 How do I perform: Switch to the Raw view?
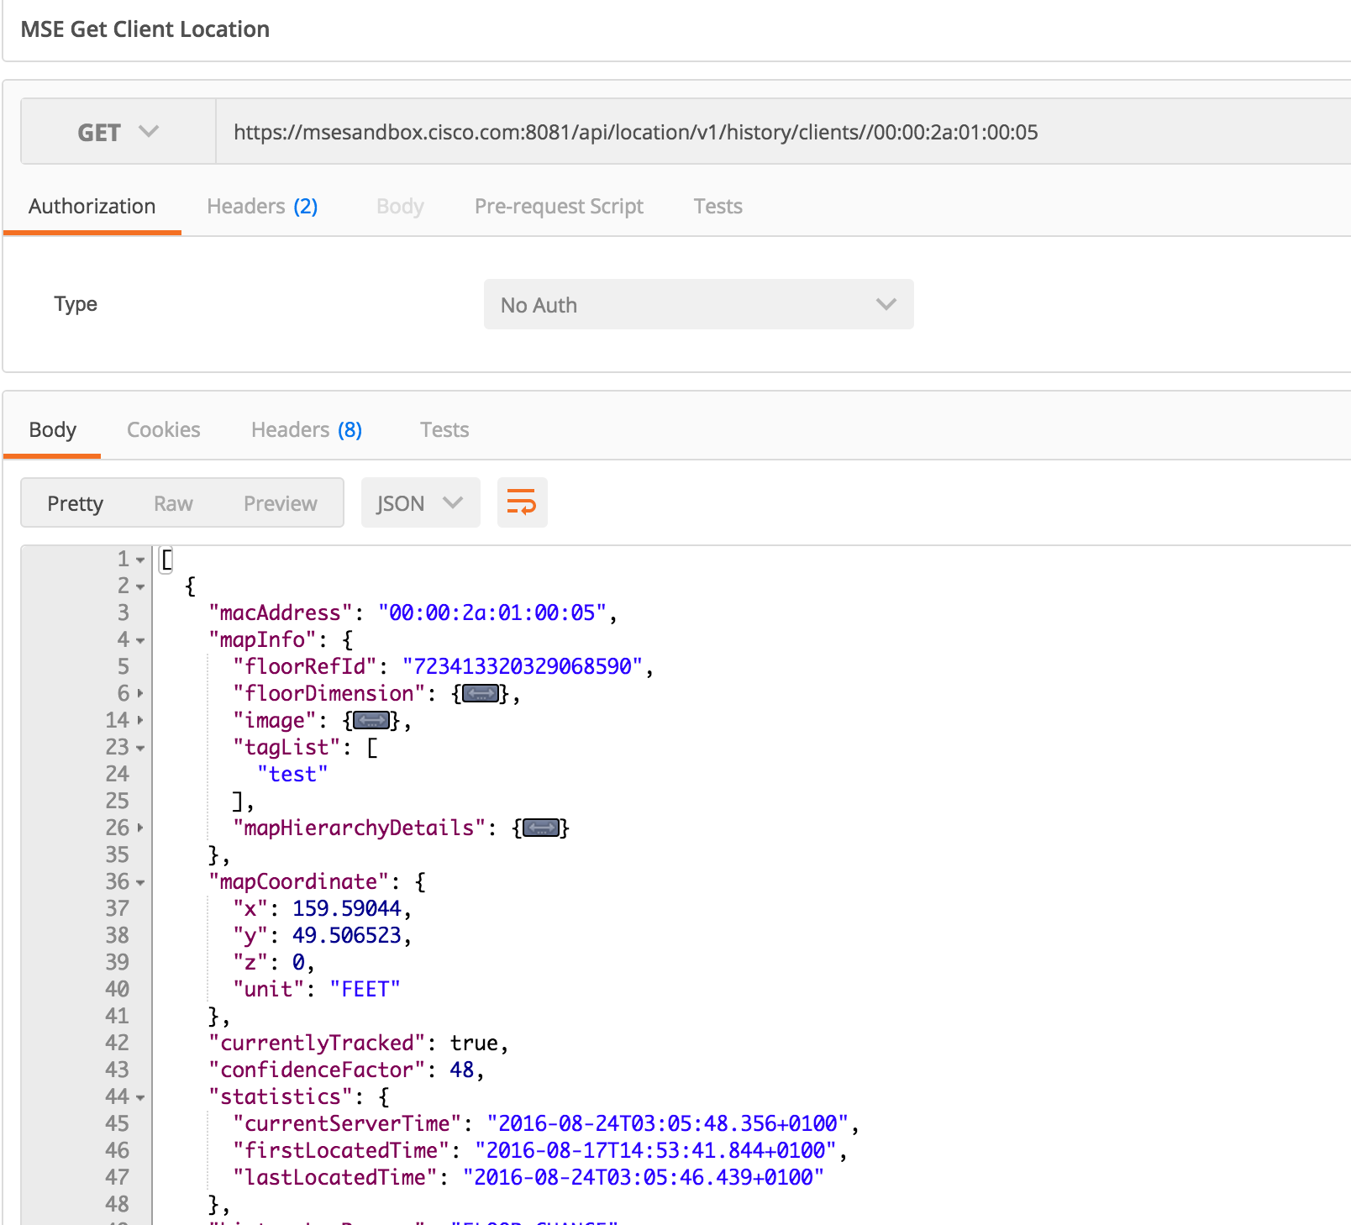click(x=174, y=503)
